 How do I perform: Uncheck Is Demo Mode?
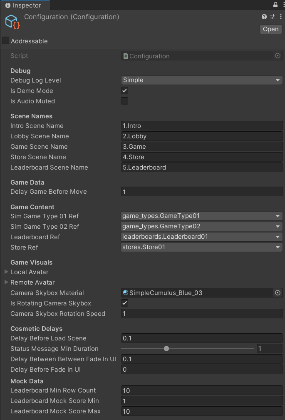click(x=124, y=90)
